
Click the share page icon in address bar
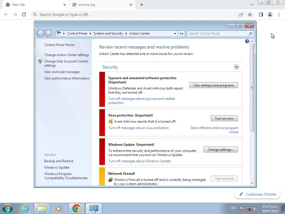tap(241, 14)
